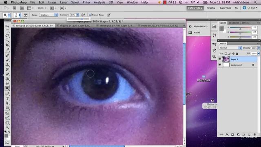This screenshot has height=147, width=261.
Task: Select the Pen tool
Action: [x=7, y=94]
